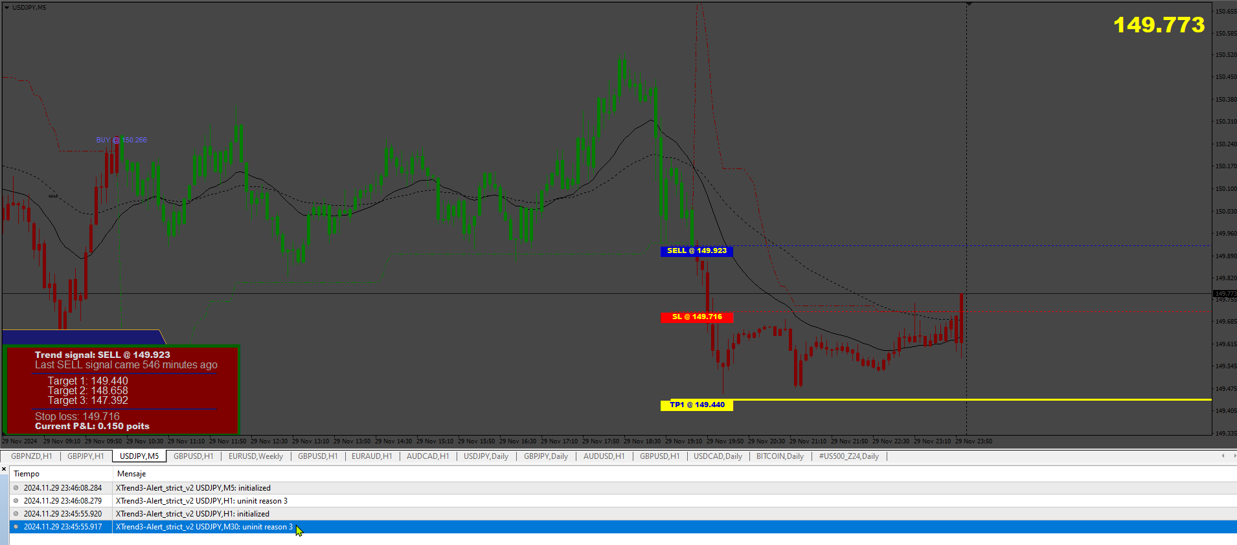
Task: Click the '29 Nov 2024' time axis label
Action: coord(19,441)
